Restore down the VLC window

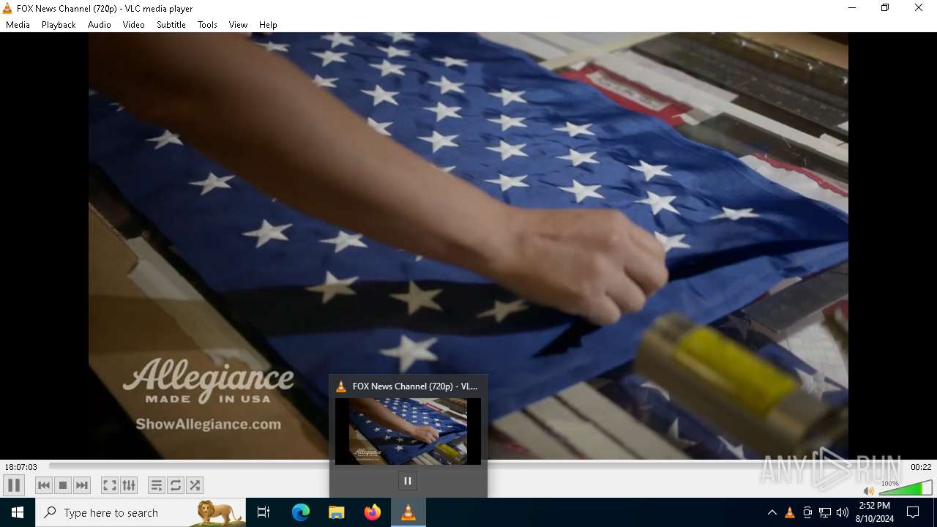(885, 8)
